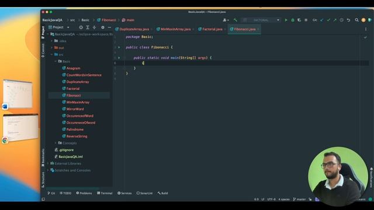Open the Build tool window

point(162,193)
